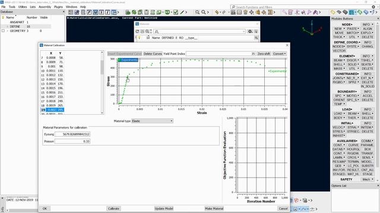Click the Update Model button
Viewport: 380px width, 213px height.
tap(164, 208)
